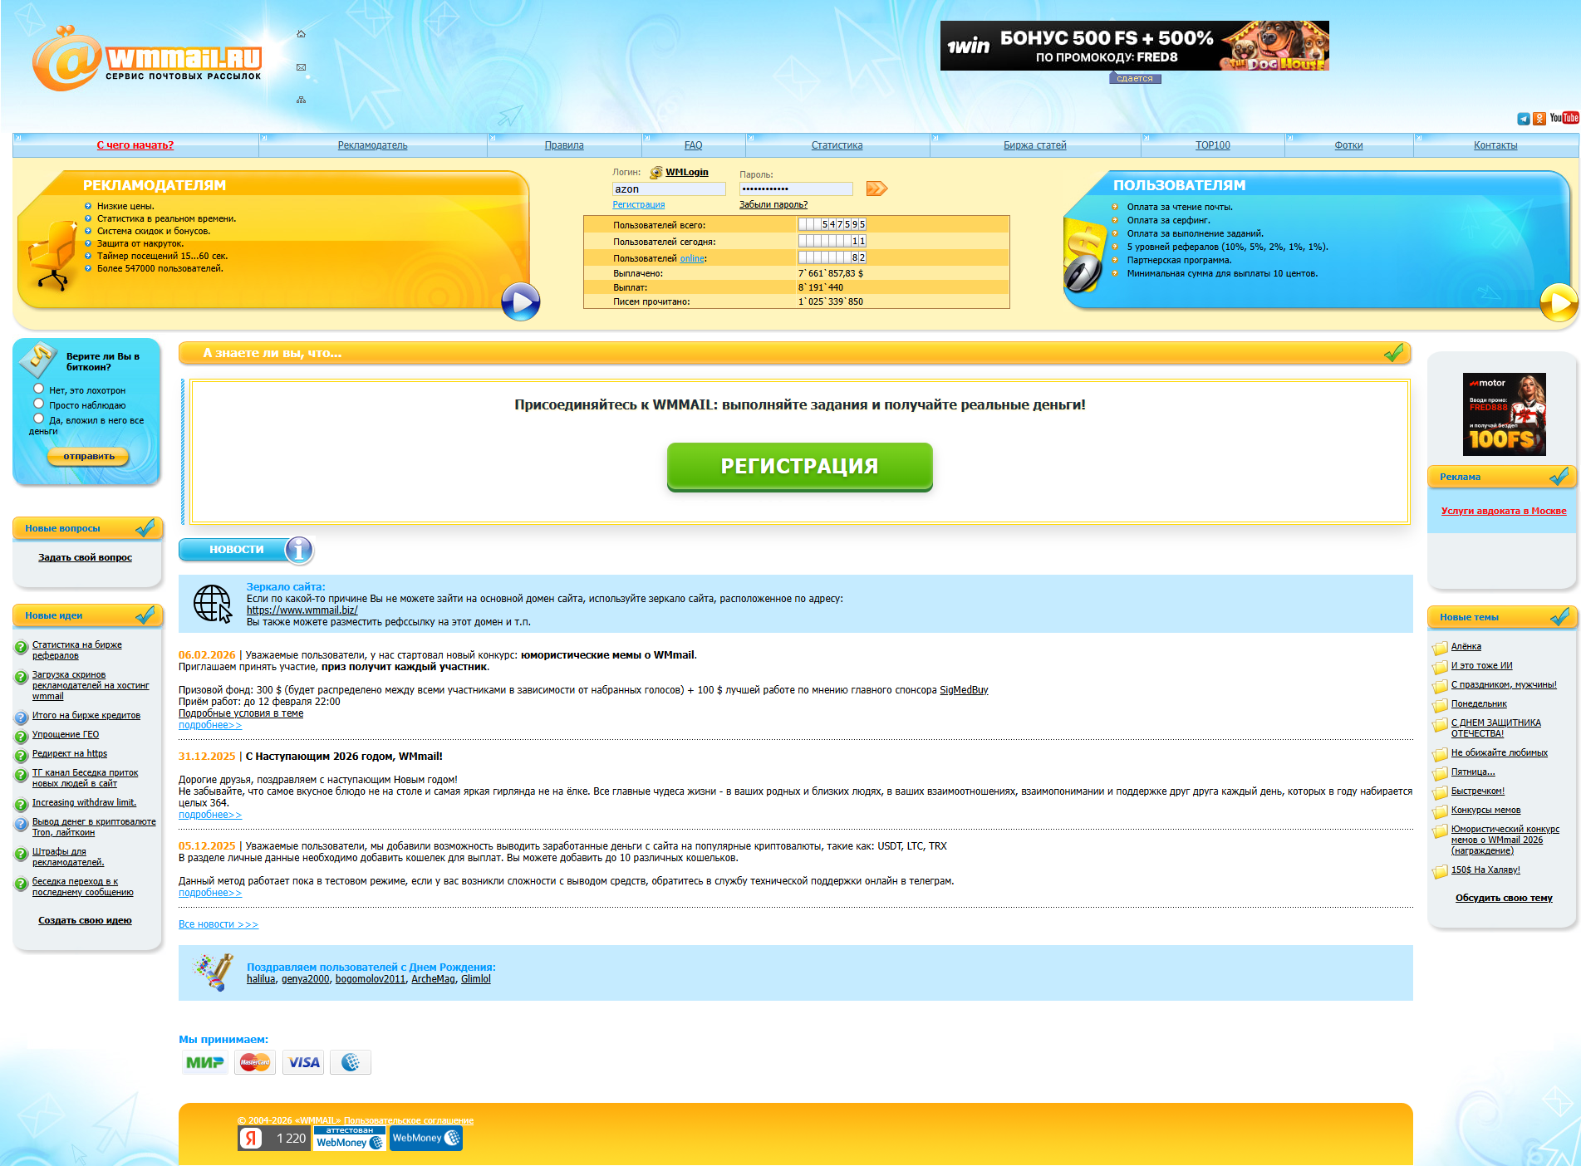
Task: Go to 'Биржа статей' menu item
Action: pos(1034,145)
